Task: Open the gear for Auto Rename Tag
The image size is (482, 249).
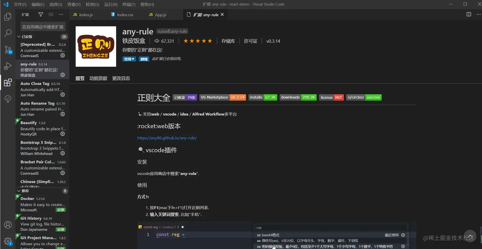Action: tap(63, 114)
